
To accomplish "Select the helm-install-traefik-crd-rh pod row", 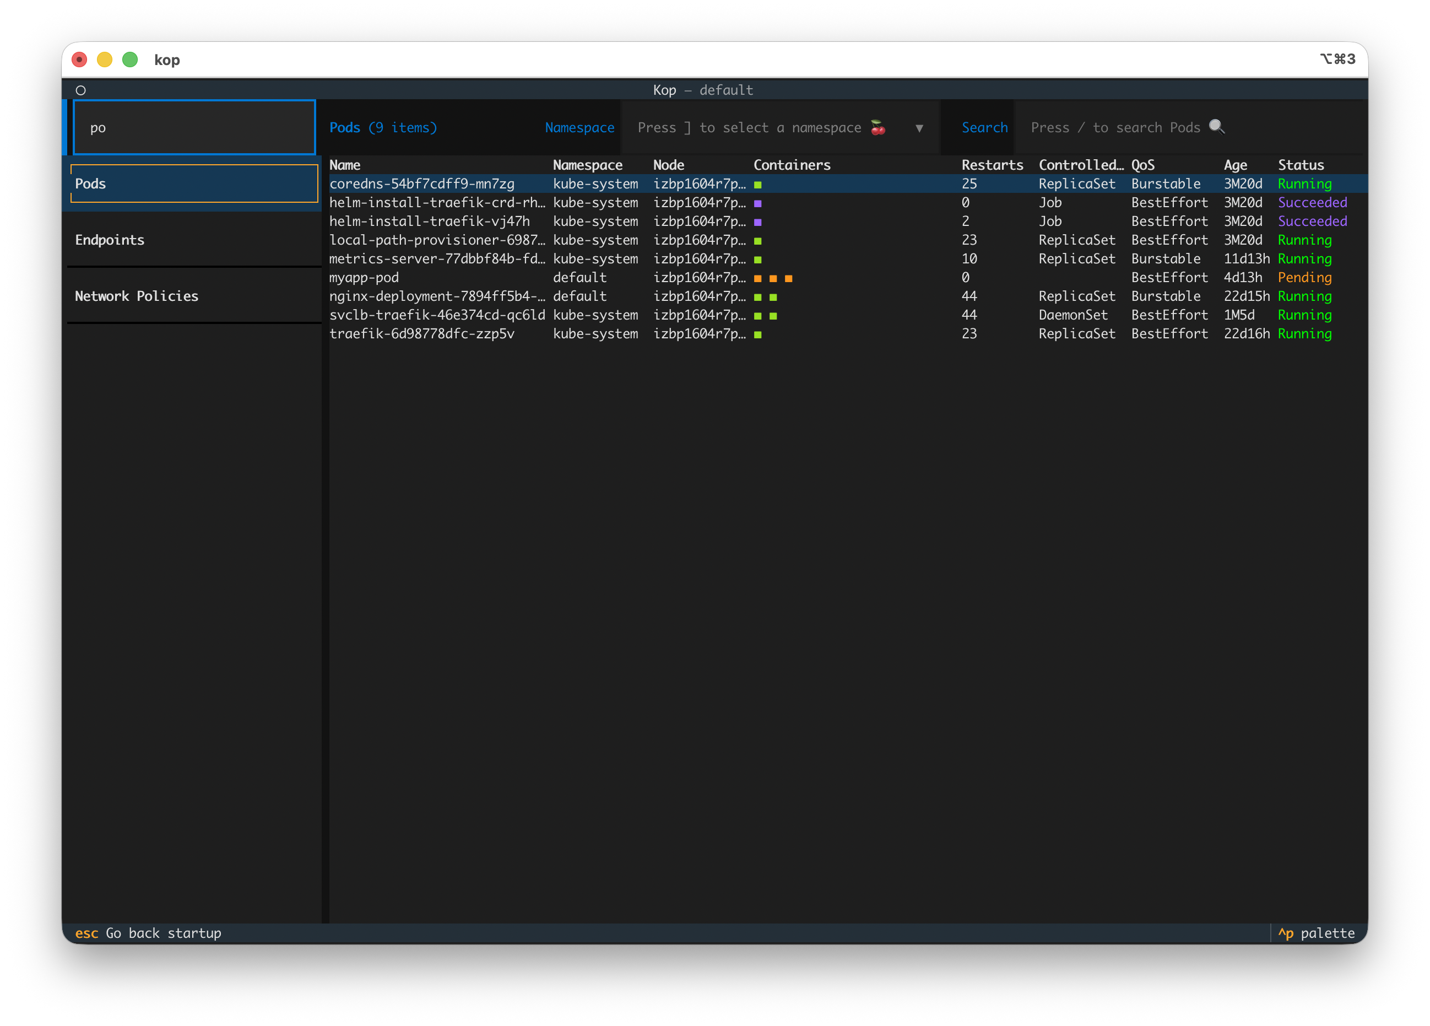I will coord(848,202).
